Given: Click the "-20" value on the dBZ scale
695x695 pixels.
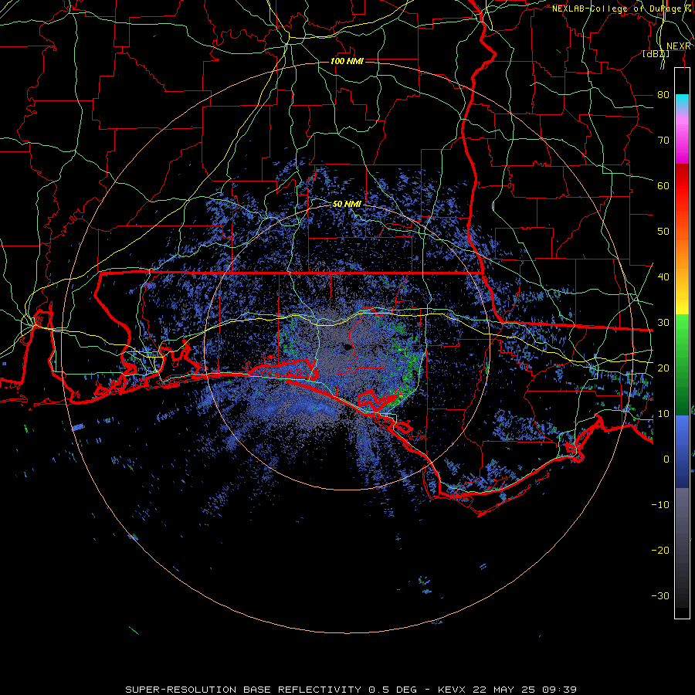Looking at the screenshot, I should (x=660, y=551).
